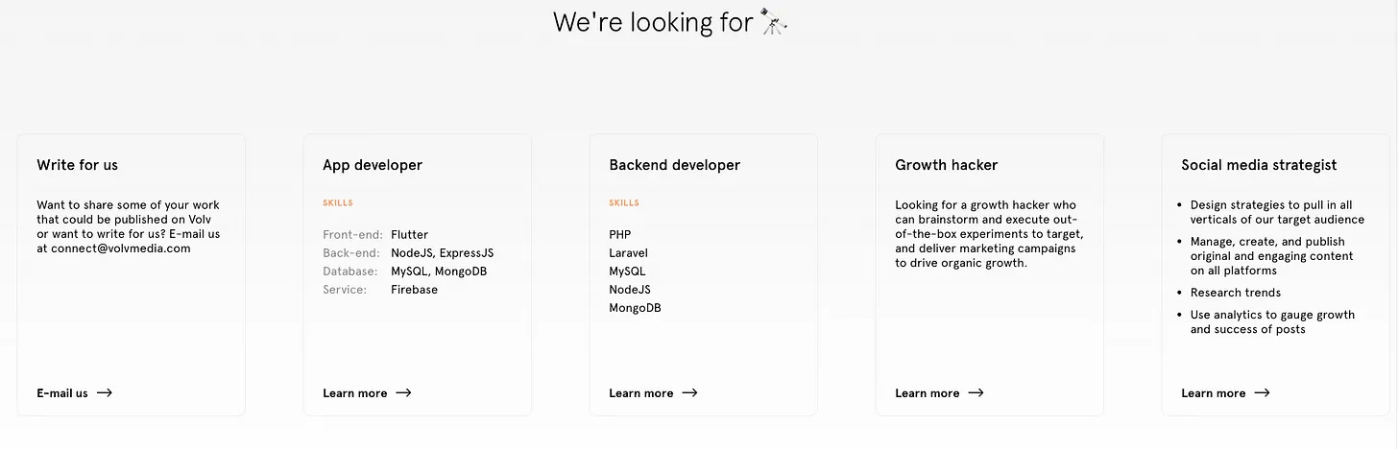Image resolution: width=1398 pixels, height=449 pixels.
Task: Click the Service: label
Action: pos(345,290)
